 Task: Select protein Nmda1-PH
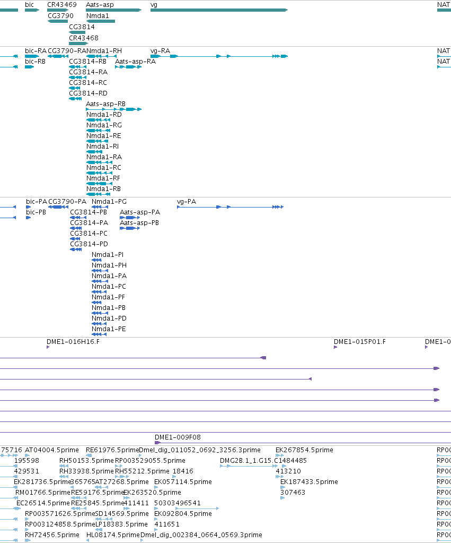(100, 271)
